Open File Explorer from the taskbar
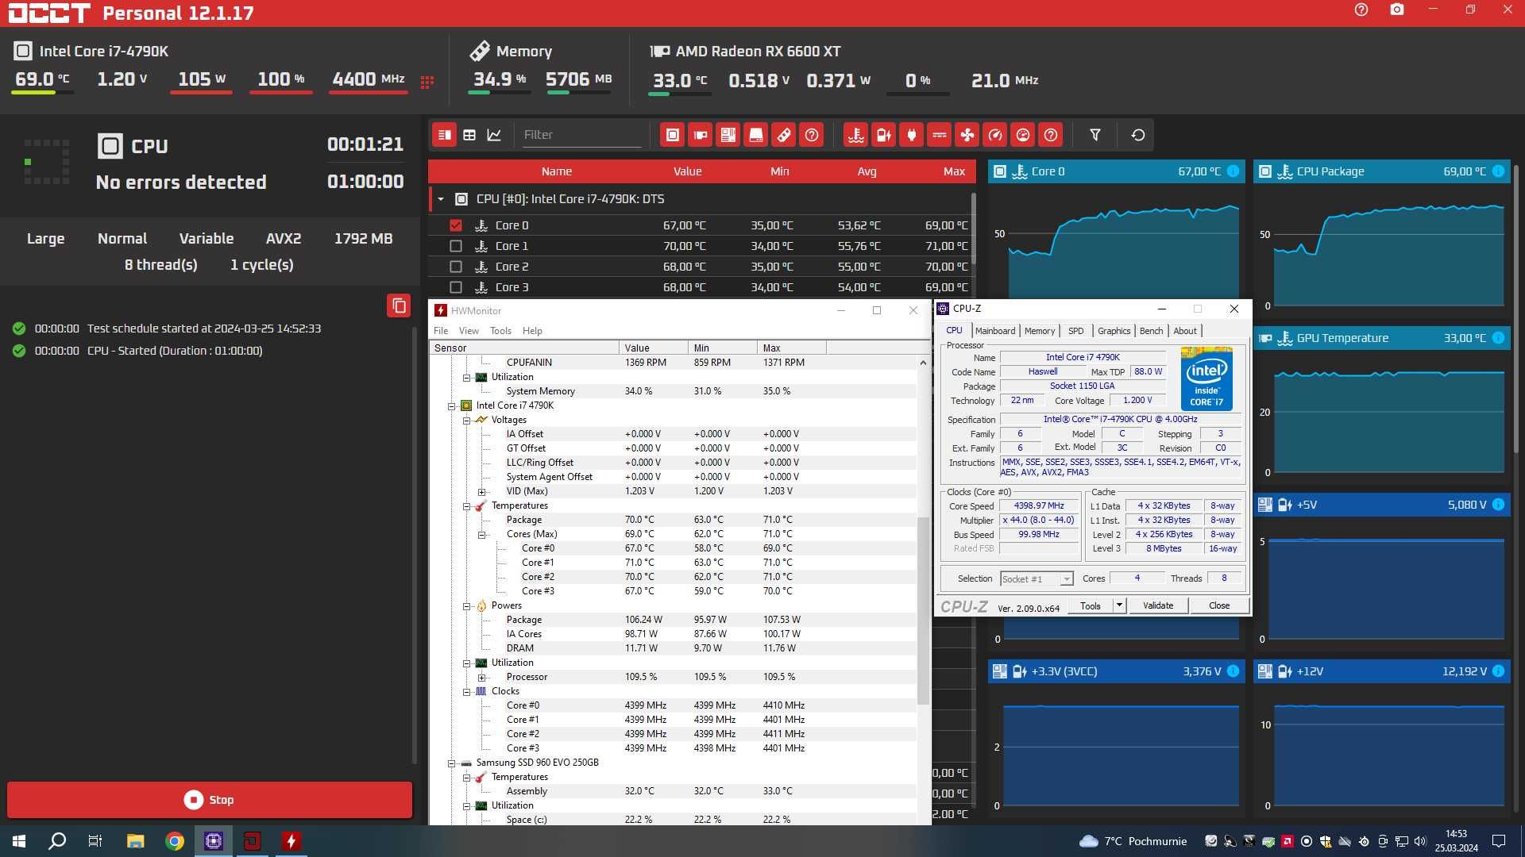Screen dimensions: 1525x857 coord(135,841)
